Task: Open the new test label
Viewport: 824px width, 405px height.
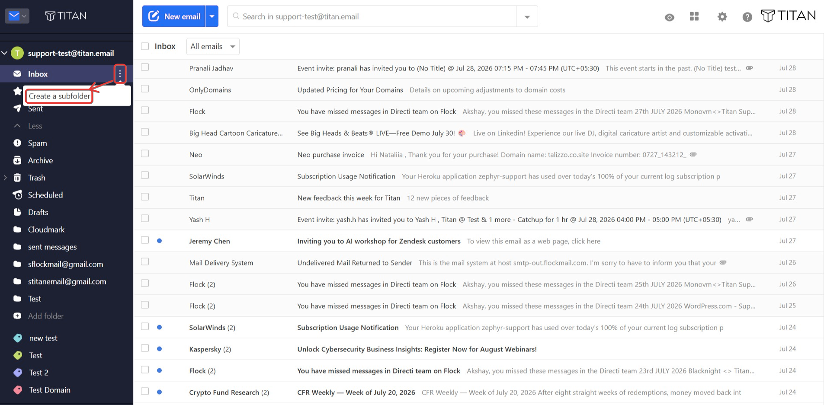Action: click(x=43, y=338)
